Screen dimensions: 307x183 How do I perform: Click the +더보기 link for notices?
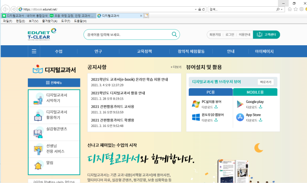pos(176,67)
